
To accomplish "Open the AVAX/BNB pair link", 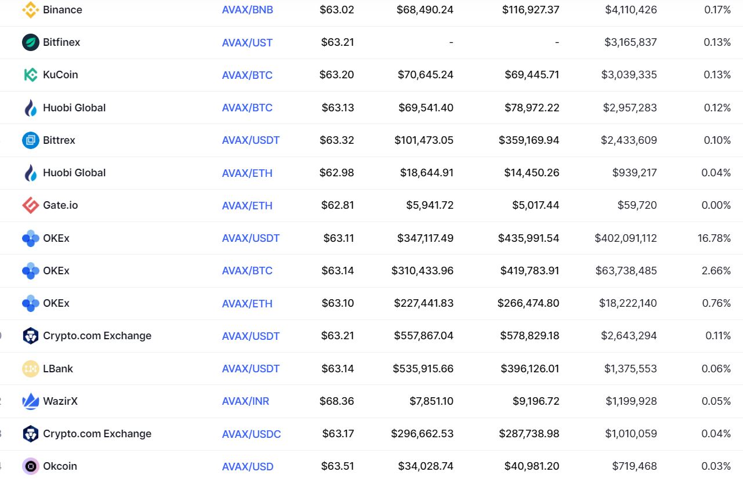I will click(248, 10).
